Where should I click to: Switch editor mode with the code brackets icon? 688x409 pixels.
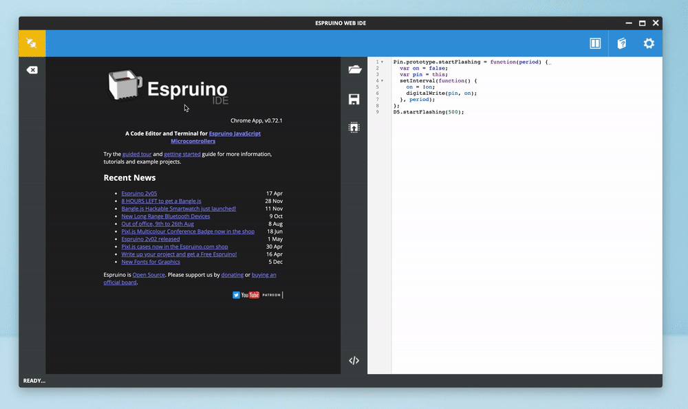pos(354,360)
